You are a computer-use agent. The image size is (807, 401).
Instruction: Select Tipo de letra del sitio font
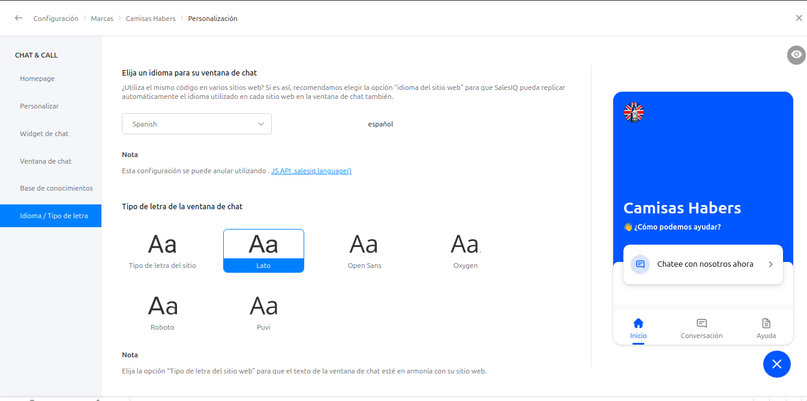tap(163, 251)
